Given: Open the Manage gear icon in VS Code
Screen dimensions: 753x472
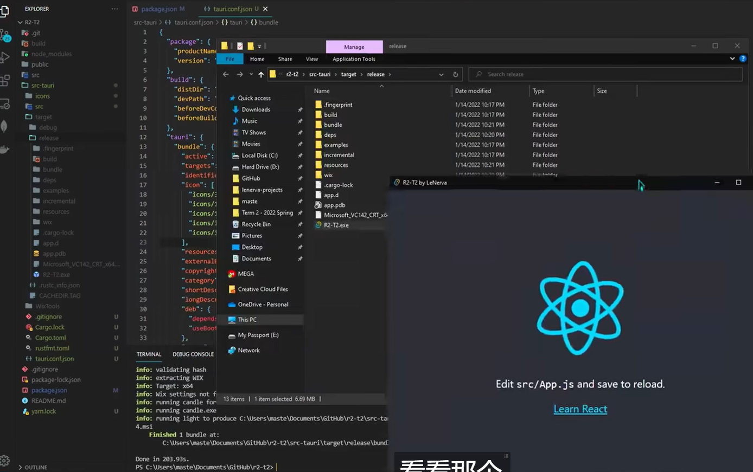Looking at the screenshot, I should [x=5, y=460].
